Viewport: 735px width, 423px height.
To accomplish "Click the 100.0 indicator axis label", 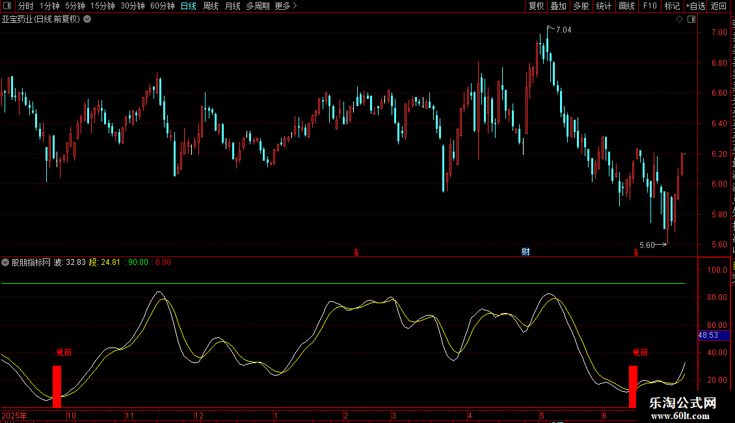I will tap(717, 270).
